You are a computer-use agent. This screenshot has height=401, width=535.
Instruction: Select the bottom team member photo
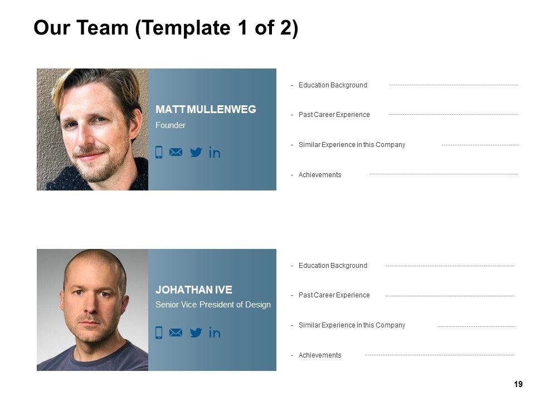(x=93, y=310)
